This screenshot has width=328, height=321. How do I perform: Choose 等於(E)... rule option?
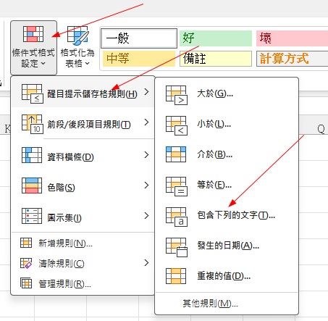(227, 185)
